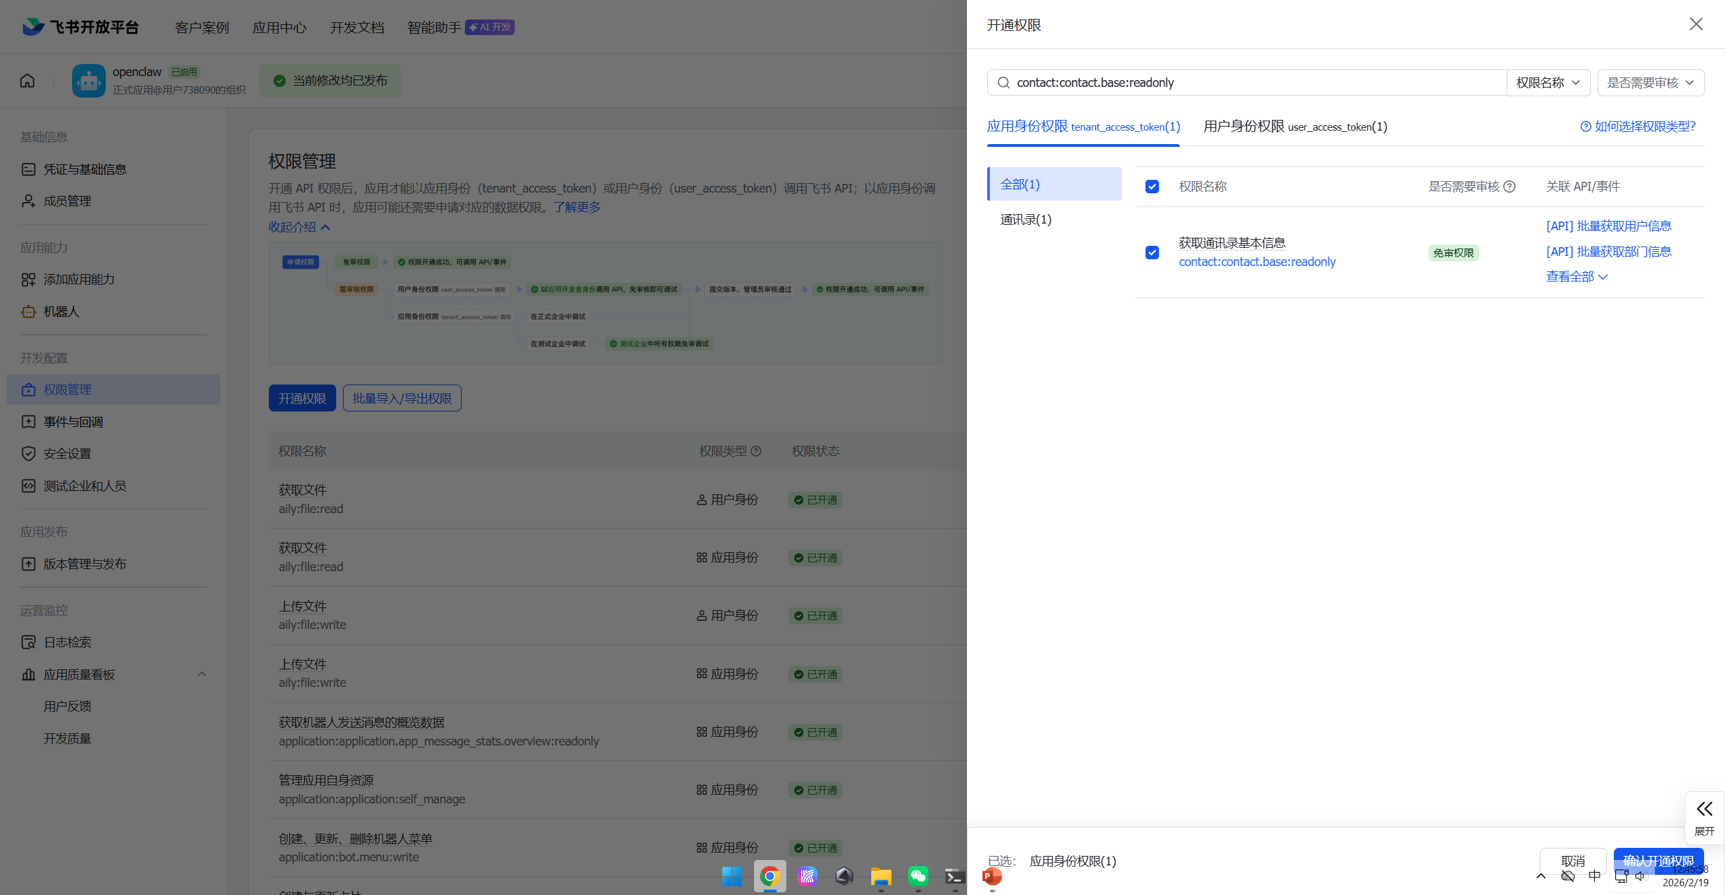
Task: Click the openclaw robot app icon
Action: coord(89,81)
